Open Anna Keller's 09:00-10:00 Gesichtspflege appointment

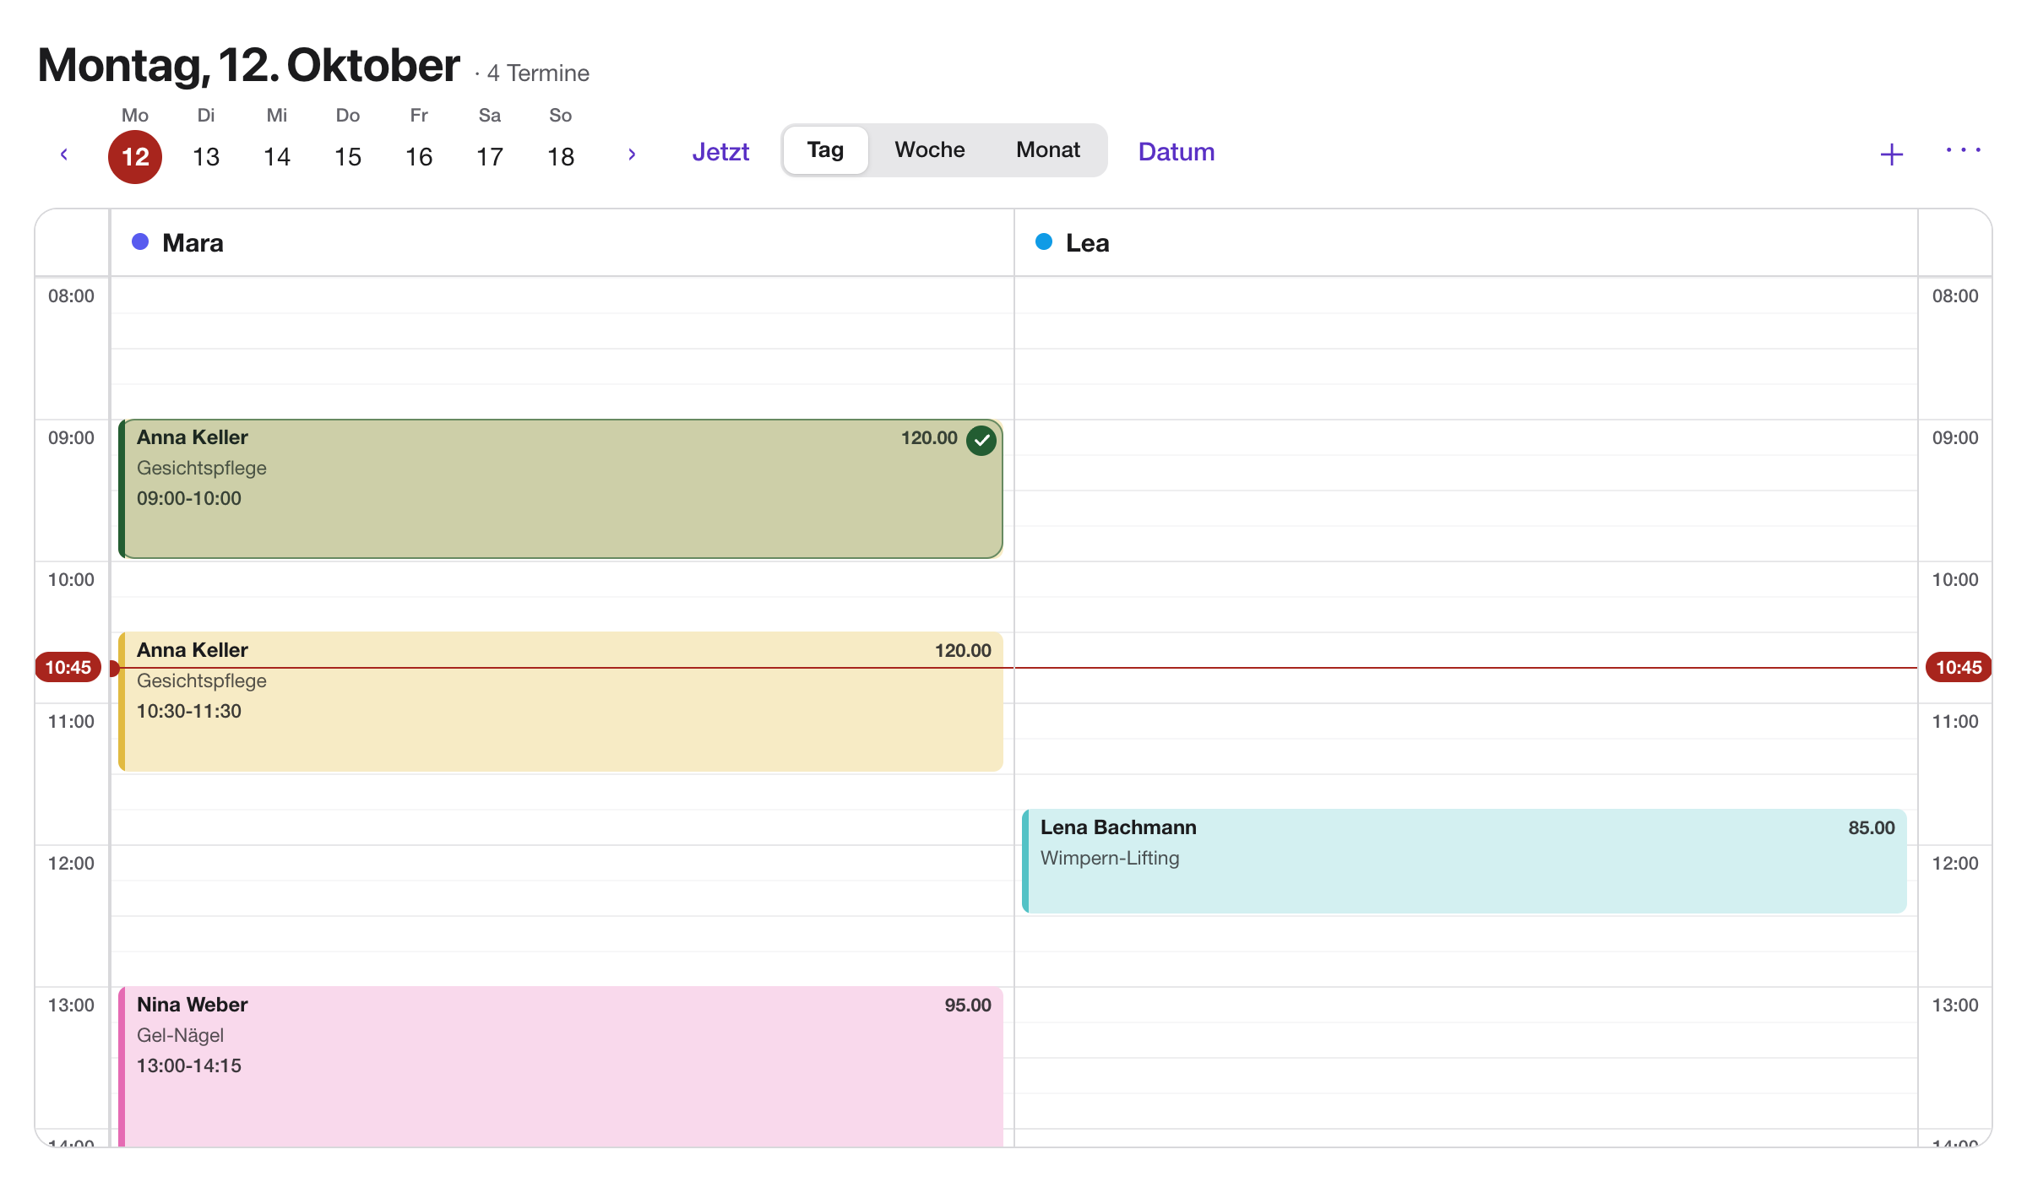pos(561,489)
